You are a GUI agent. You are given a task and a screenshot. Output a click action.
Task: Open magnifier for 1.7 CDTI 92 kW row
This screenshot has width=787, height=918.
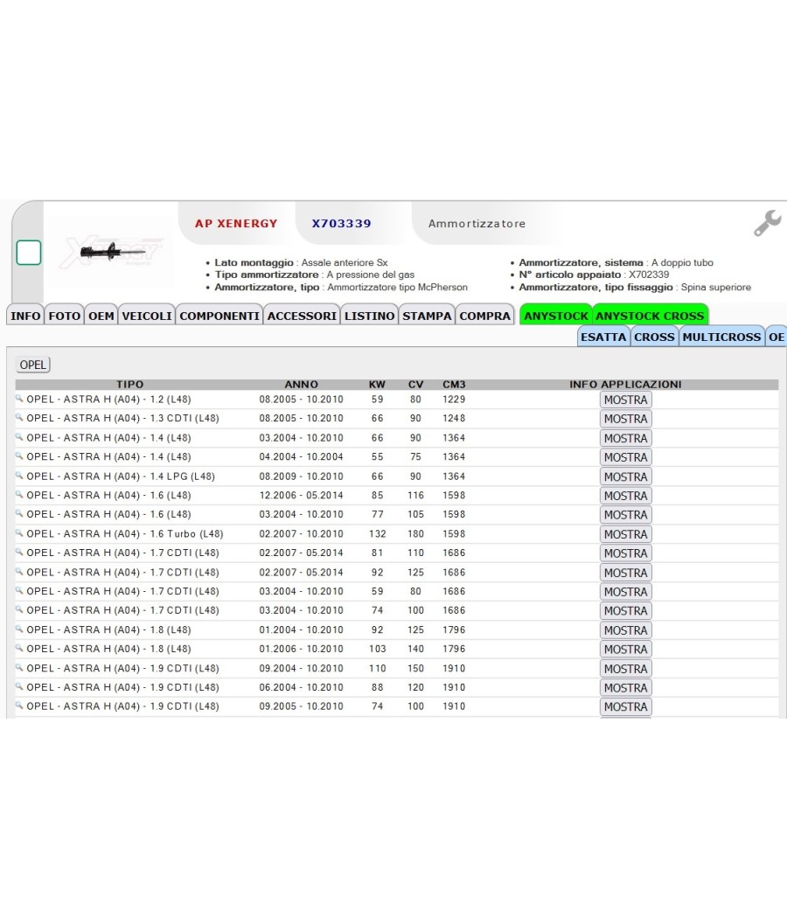pyautogui.click(x=19, y=572)
